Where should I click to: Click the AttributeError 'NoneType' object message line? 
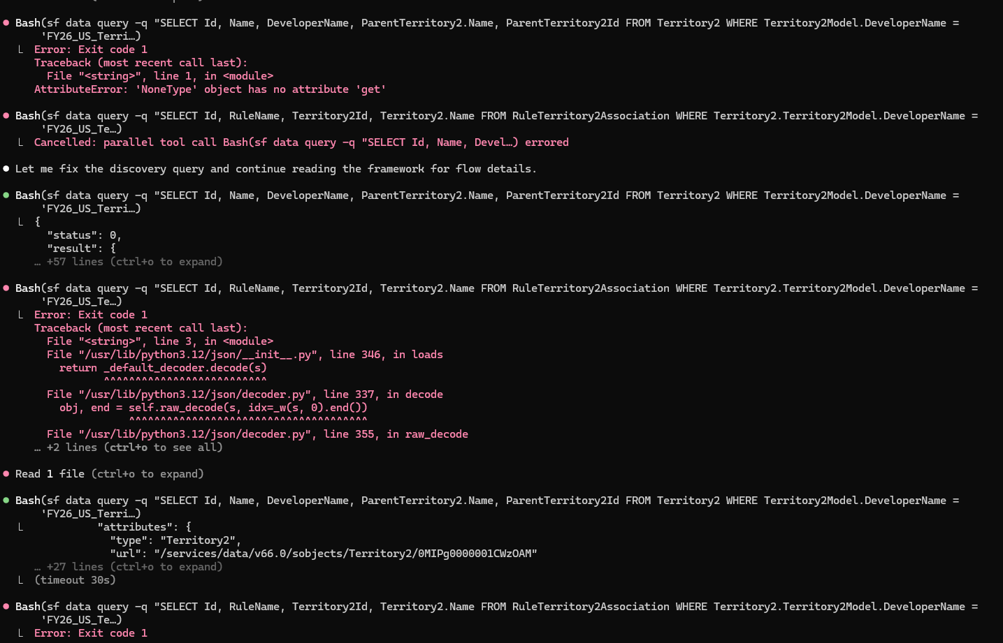tap(210, 89)
